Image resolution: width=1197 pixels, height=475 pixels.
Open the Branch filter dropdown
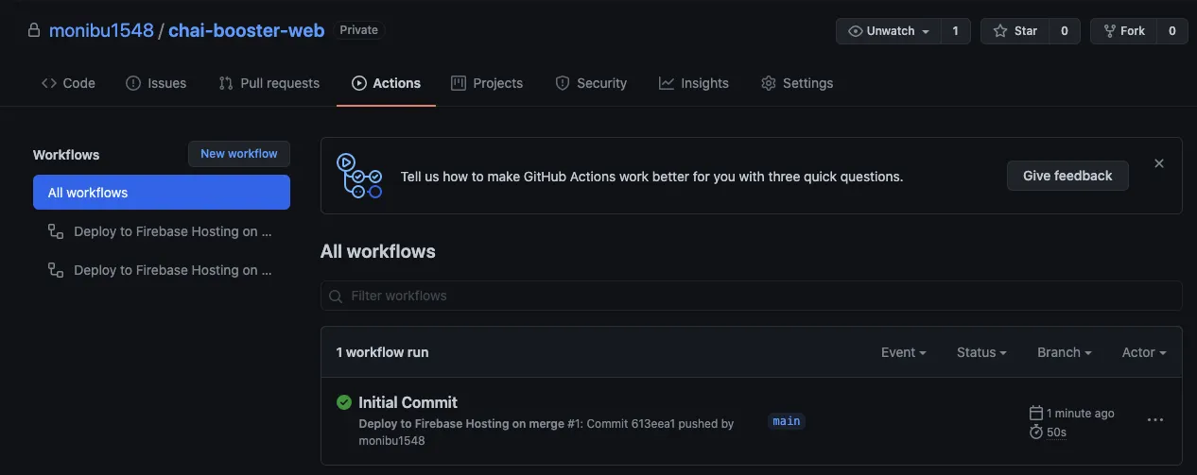pyautogui.click(x=1065, y=352)
